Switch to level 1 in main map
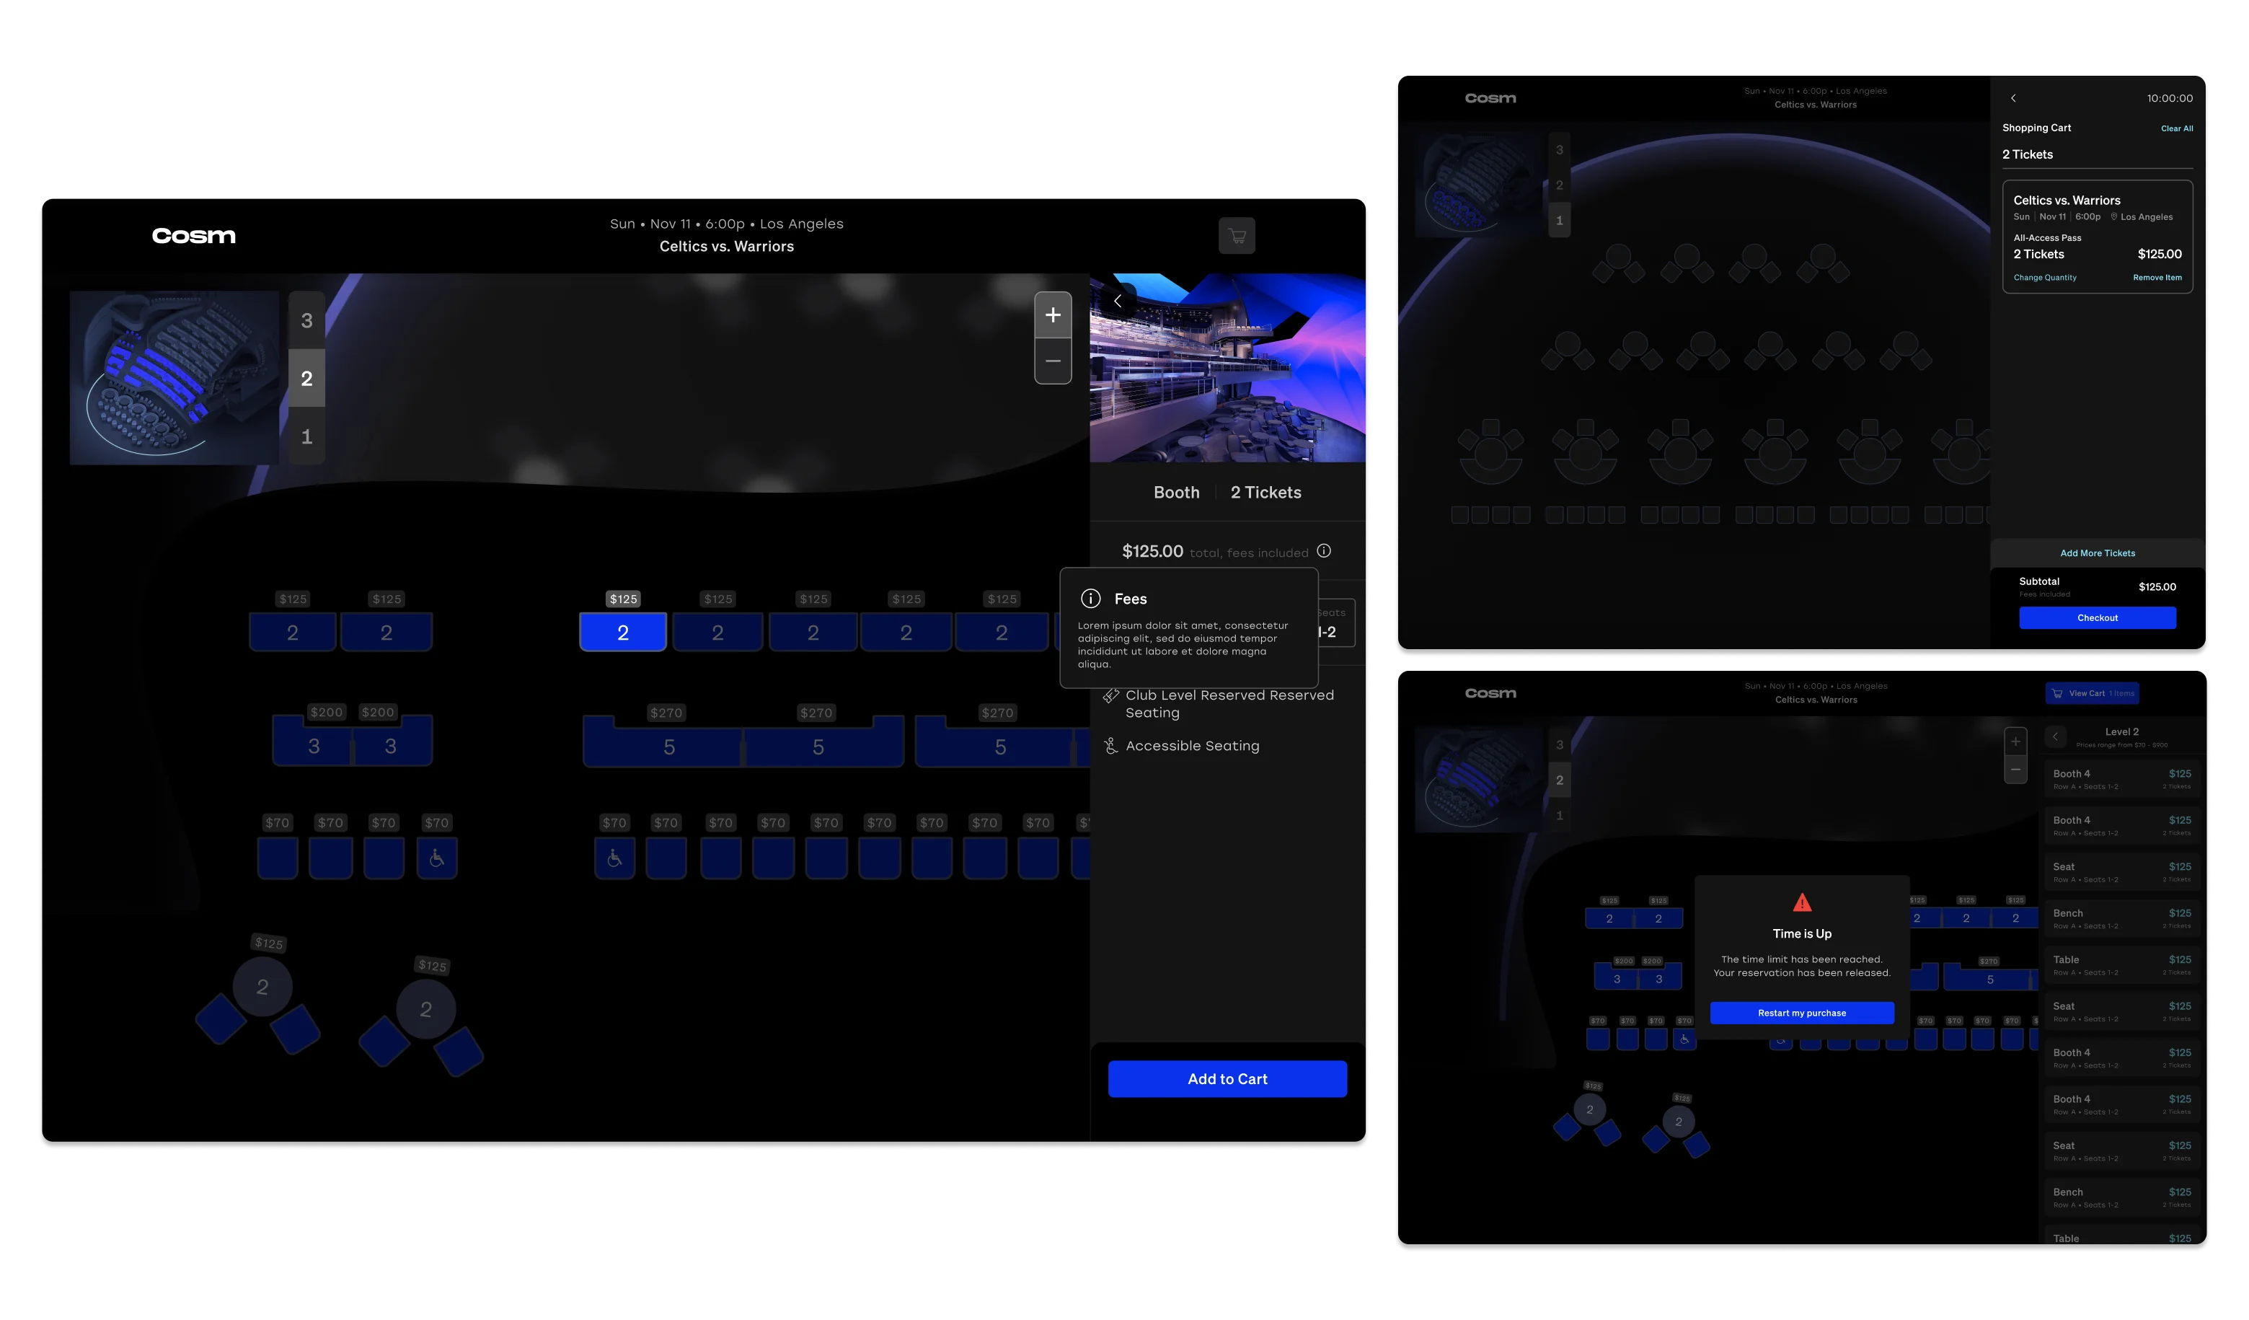This screenshot has width=2249, height=1320. (x=306, y=436)
